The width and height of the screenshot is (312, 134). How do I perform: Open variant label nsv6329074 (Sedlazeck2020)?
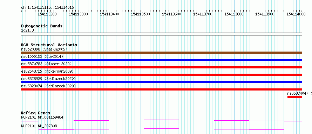pyautogui.click(x=48, y=86)
